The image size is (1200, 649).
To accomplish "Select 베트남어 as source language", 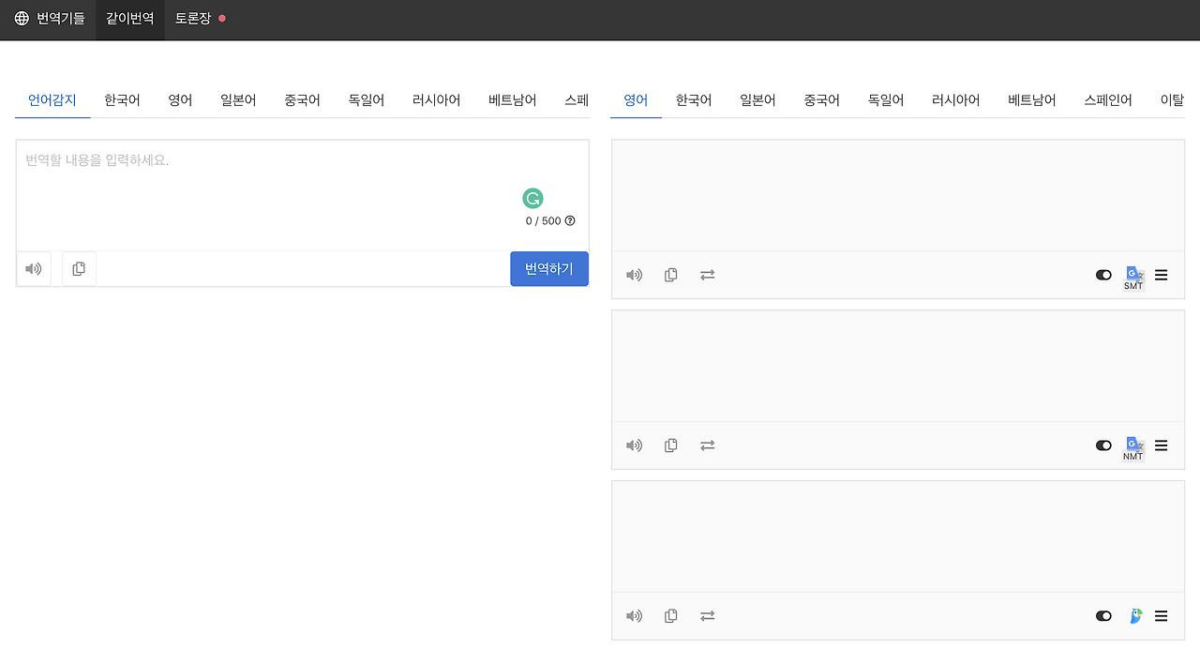I will (x=513, y=100).
